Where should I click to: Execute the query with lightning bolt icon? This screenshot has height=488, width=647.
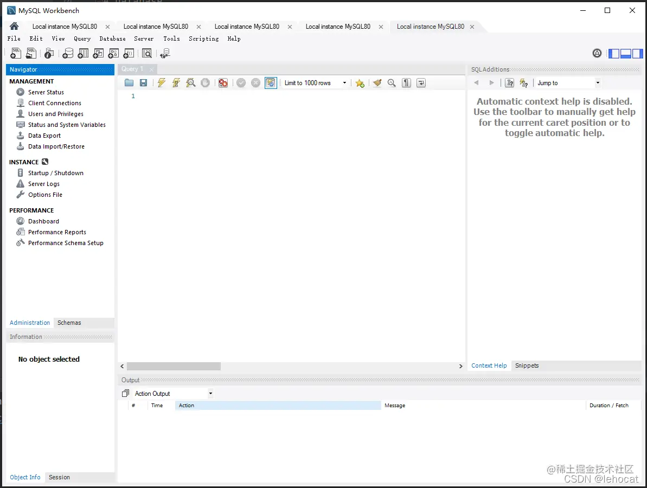tap(161, 83)
